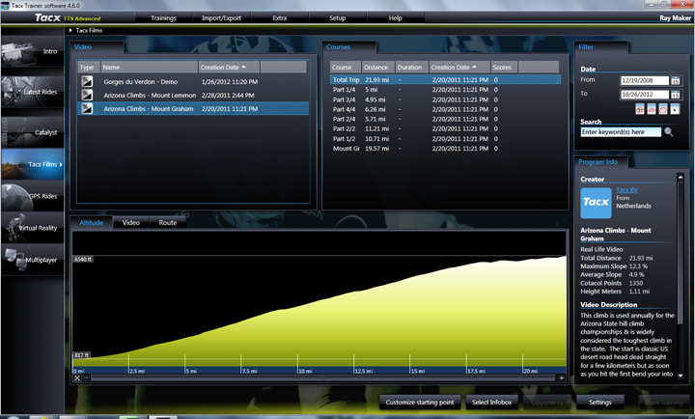This screenshot has width=695, height=419.
Task: Select the Part 1/2 10.71 mi course
Action: [445, 139]
